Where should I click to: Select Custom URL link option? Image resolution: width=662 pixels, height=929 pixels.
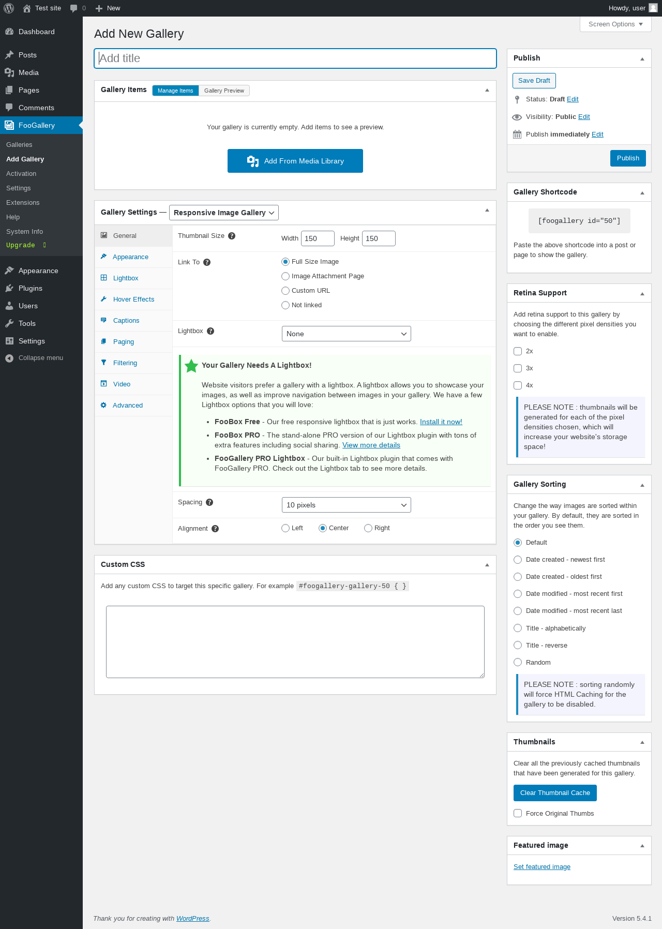(x=285, y=291)
